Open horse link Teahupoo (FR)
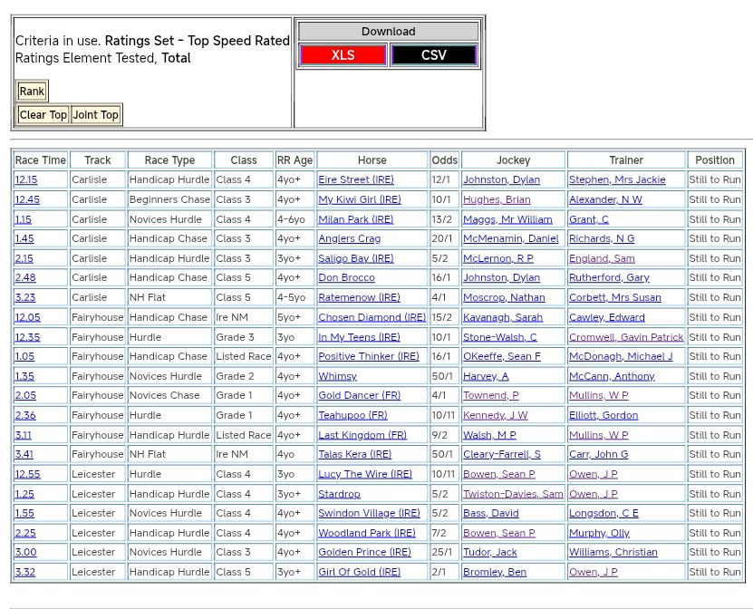The height and width of the screenshot is (609, 753). click(x=352, y=415)
